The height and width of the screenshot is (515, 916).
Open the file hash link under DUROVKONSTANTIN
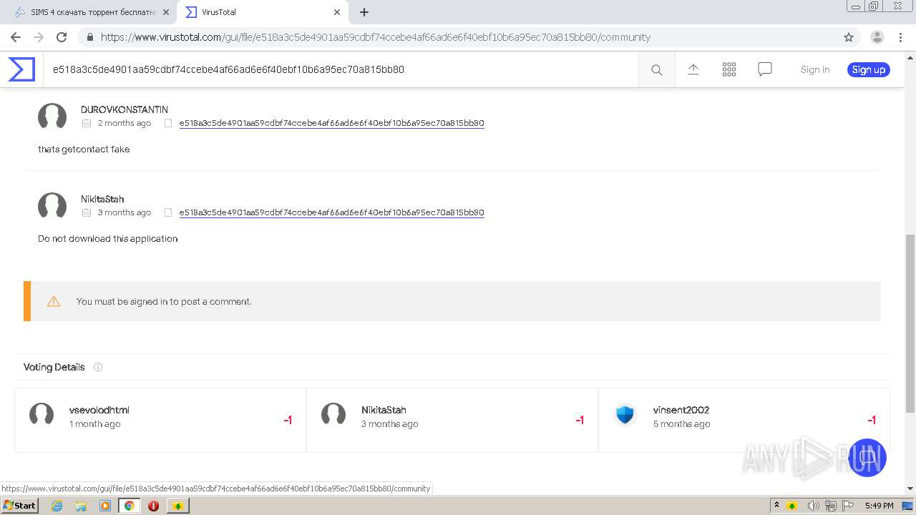pos(331,123)
